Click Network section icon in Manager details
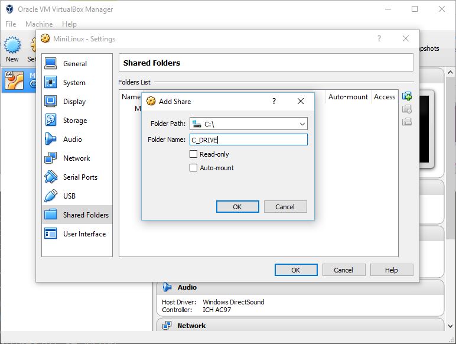The width and height of the screenshot is (456, 344). point(167,325)
